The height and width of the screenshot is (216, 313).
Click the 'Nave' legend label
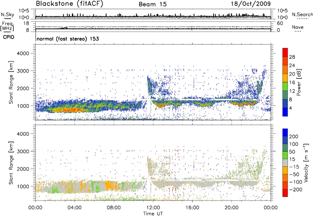point(298,27)
